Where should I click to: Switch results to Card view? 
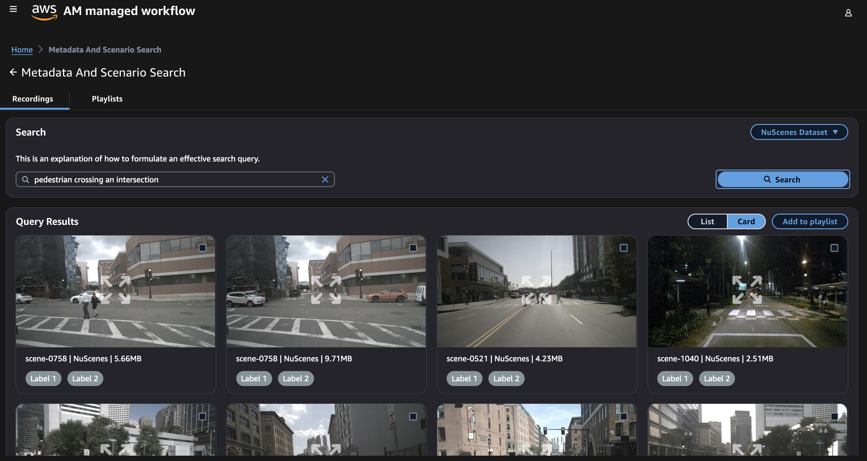(x=746, y=221)
